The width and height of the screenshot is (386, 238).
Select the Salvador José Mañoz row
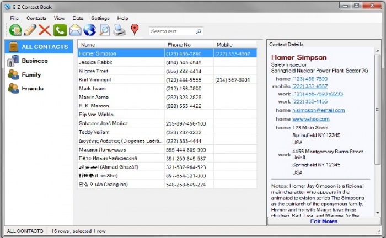point(167,123)
